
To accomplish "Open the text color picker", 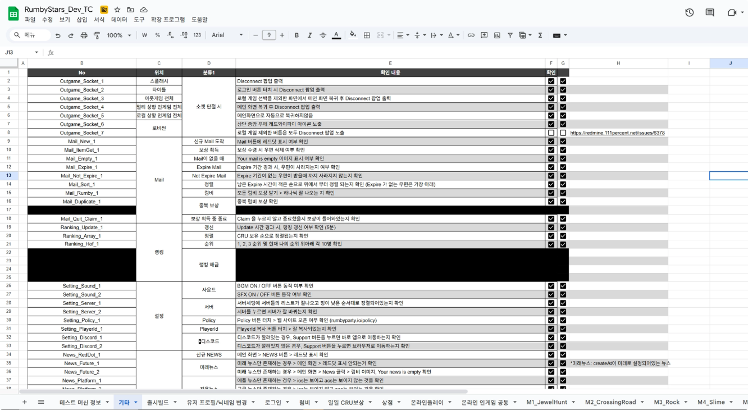I will (x=336, y=35).
